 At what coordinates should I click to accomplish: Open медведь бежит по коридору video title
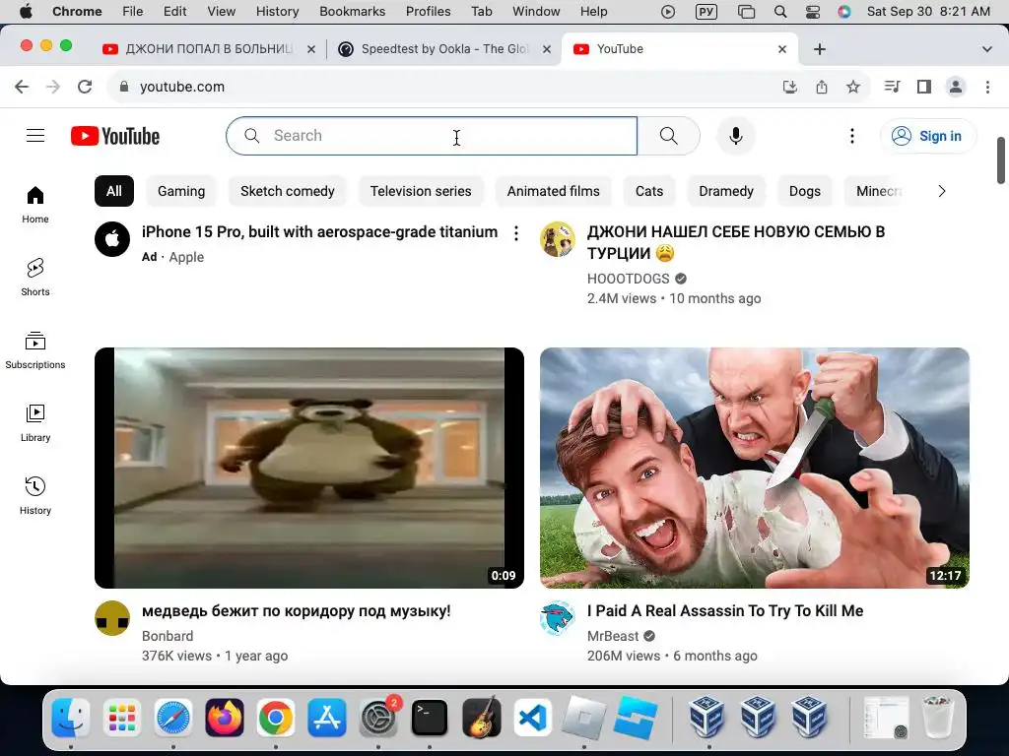click(296, 610)
